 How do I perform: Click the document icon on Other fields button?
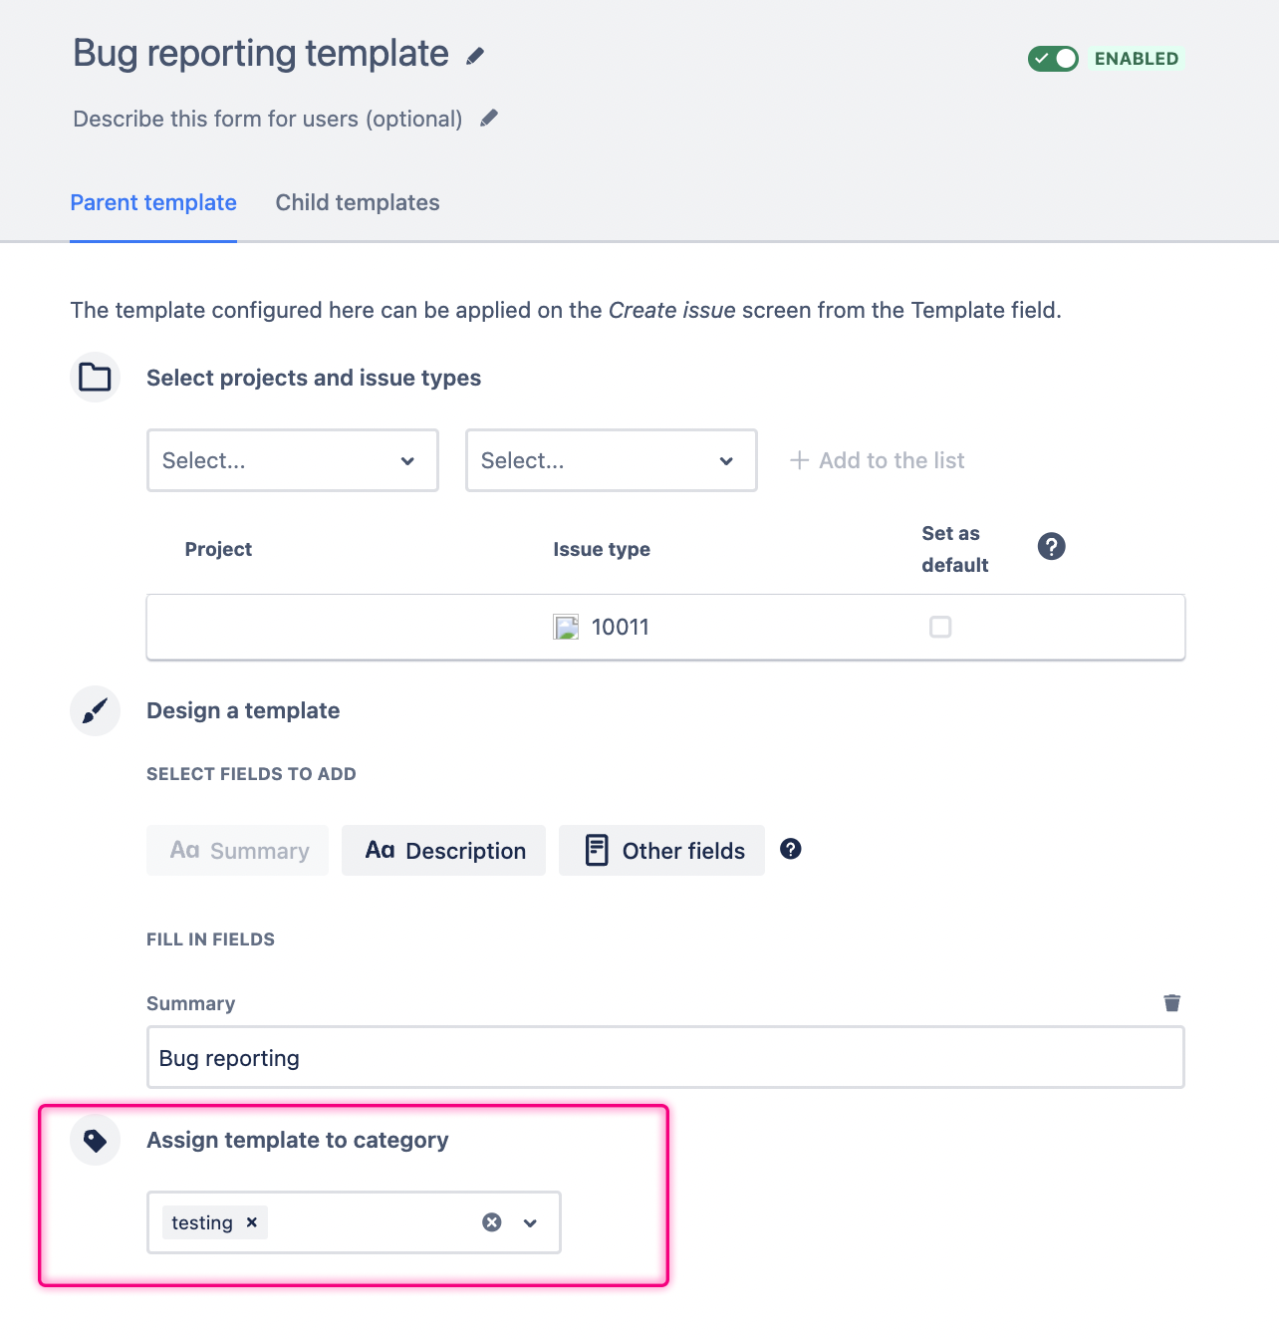[x=595, y=850]
